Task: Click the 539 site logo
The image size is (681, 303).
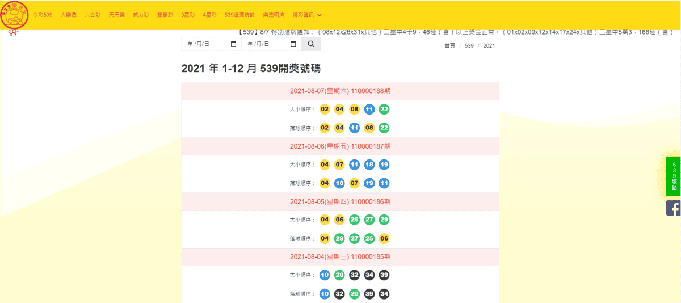Action: point(14,15)
